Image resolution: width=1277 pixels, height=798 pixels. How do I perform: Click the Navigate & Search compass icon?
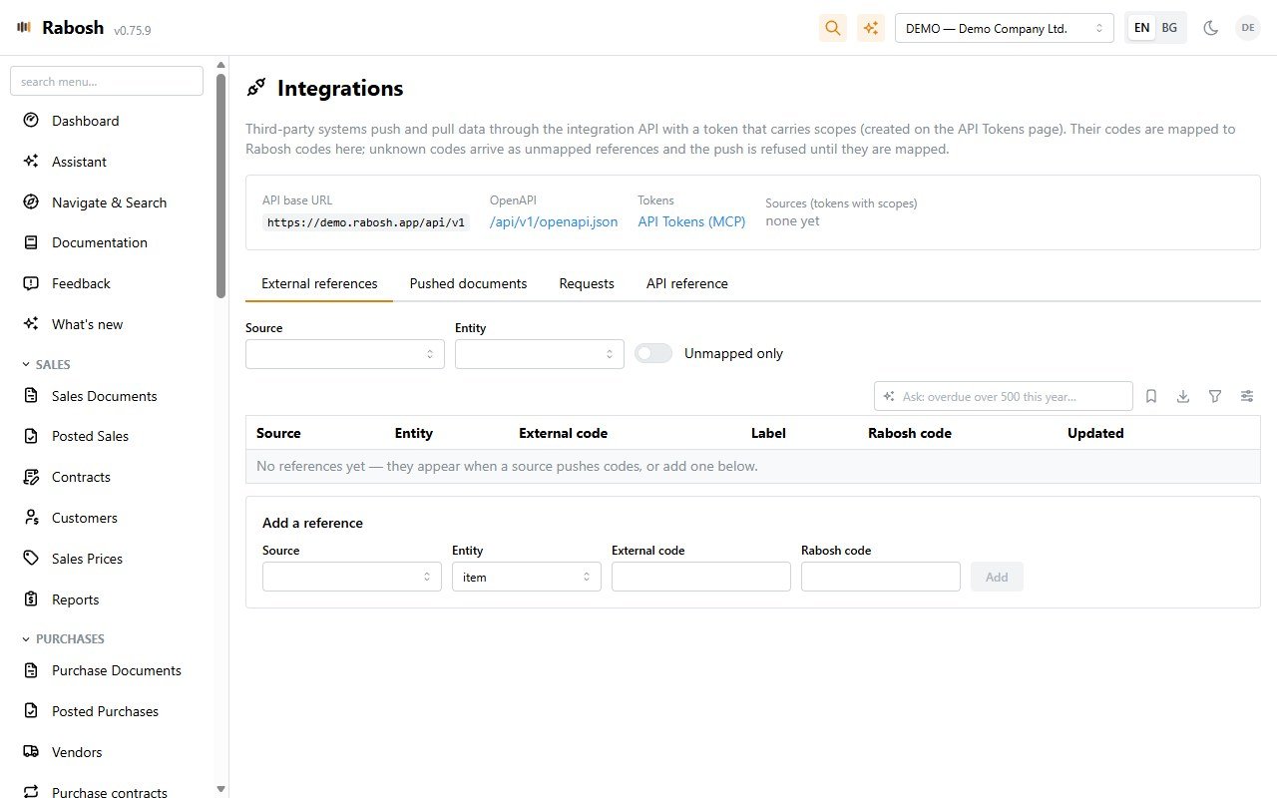pos(31,202)
